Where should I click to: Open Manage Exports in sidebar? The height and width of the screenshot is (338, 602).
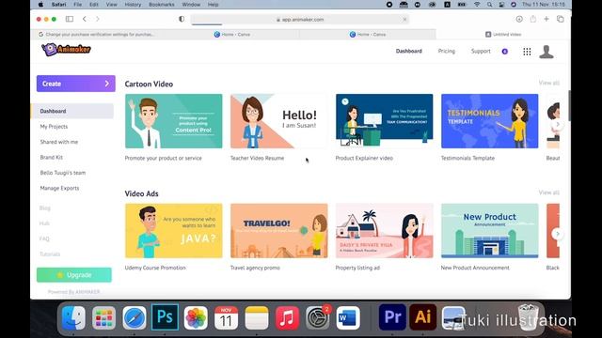point(59,188)
